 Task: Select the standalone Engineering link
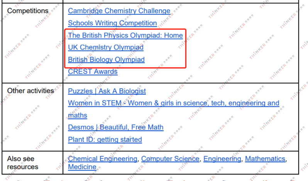click(x=222, y=159)
